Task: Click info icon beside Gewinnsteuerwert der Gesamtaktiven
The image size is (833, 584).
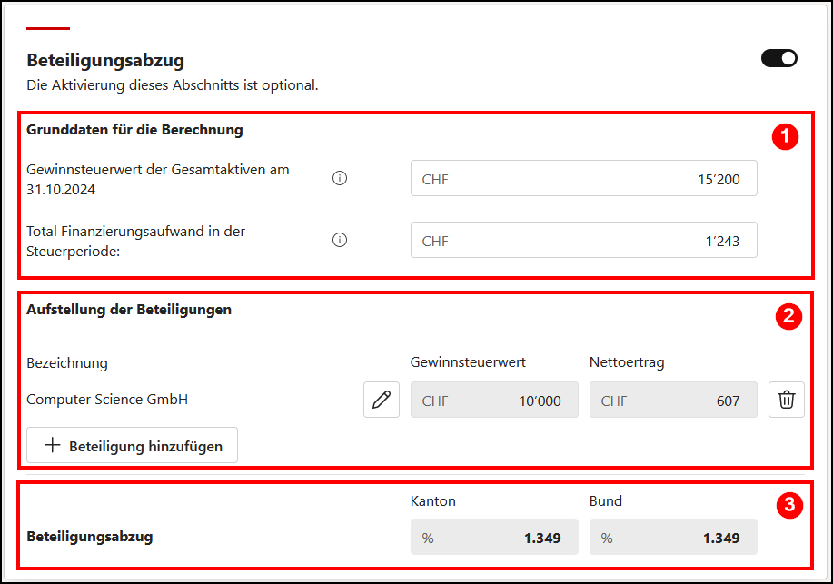Action: 340,178
